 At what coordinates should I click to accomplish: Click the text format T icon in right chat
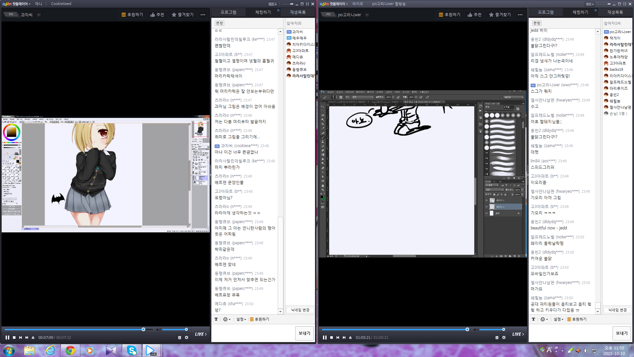(533, 319)
